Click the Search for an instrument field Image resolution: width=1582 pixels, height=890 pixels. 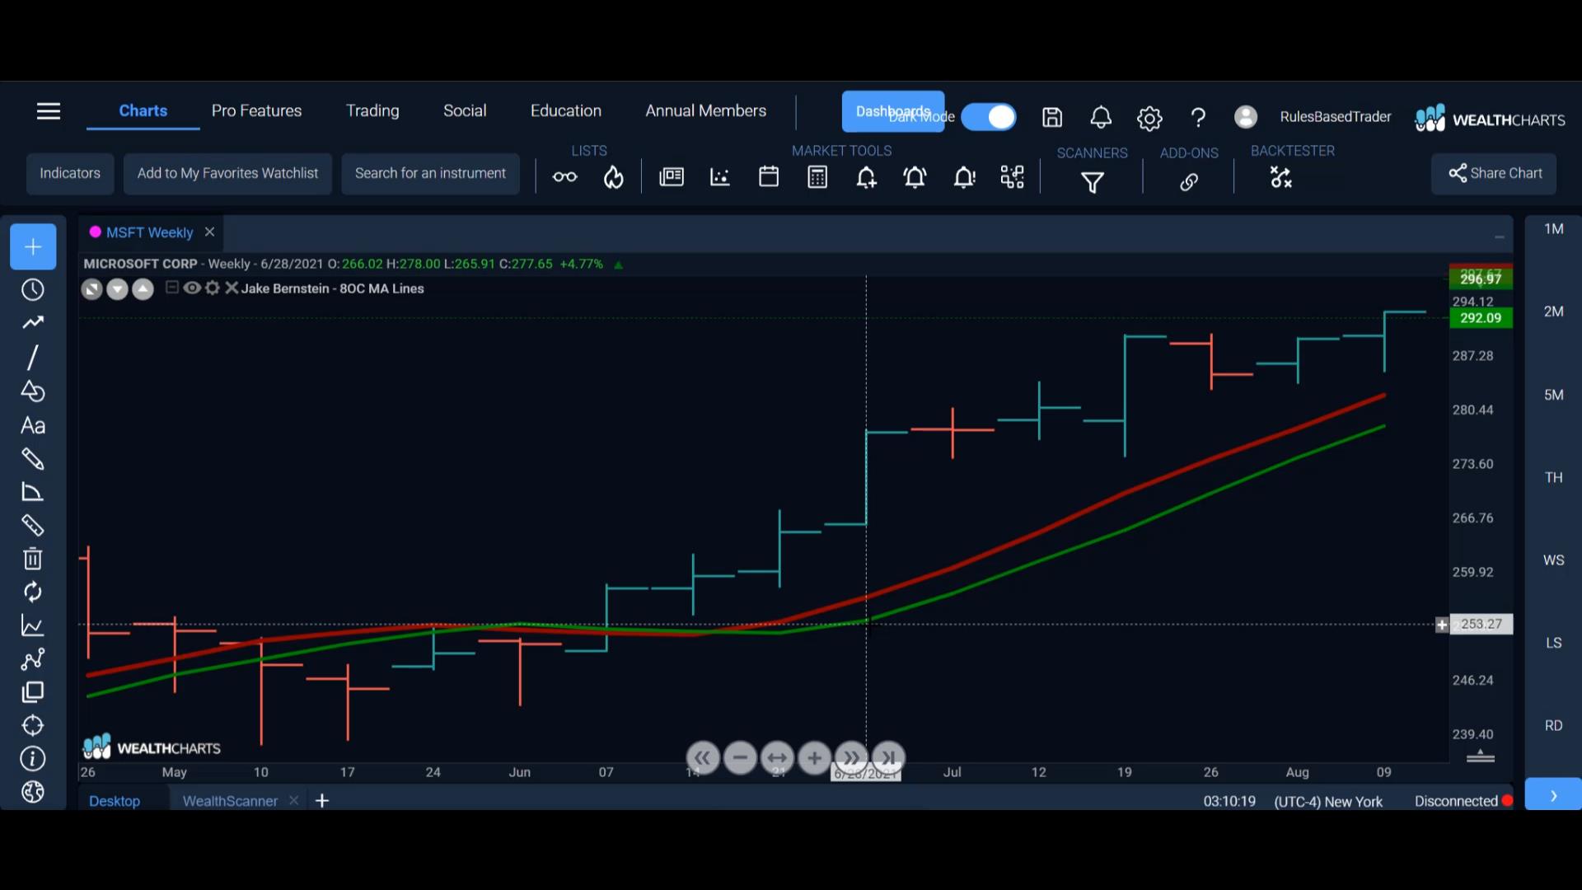pyautogui.click(x=430, y=173)
